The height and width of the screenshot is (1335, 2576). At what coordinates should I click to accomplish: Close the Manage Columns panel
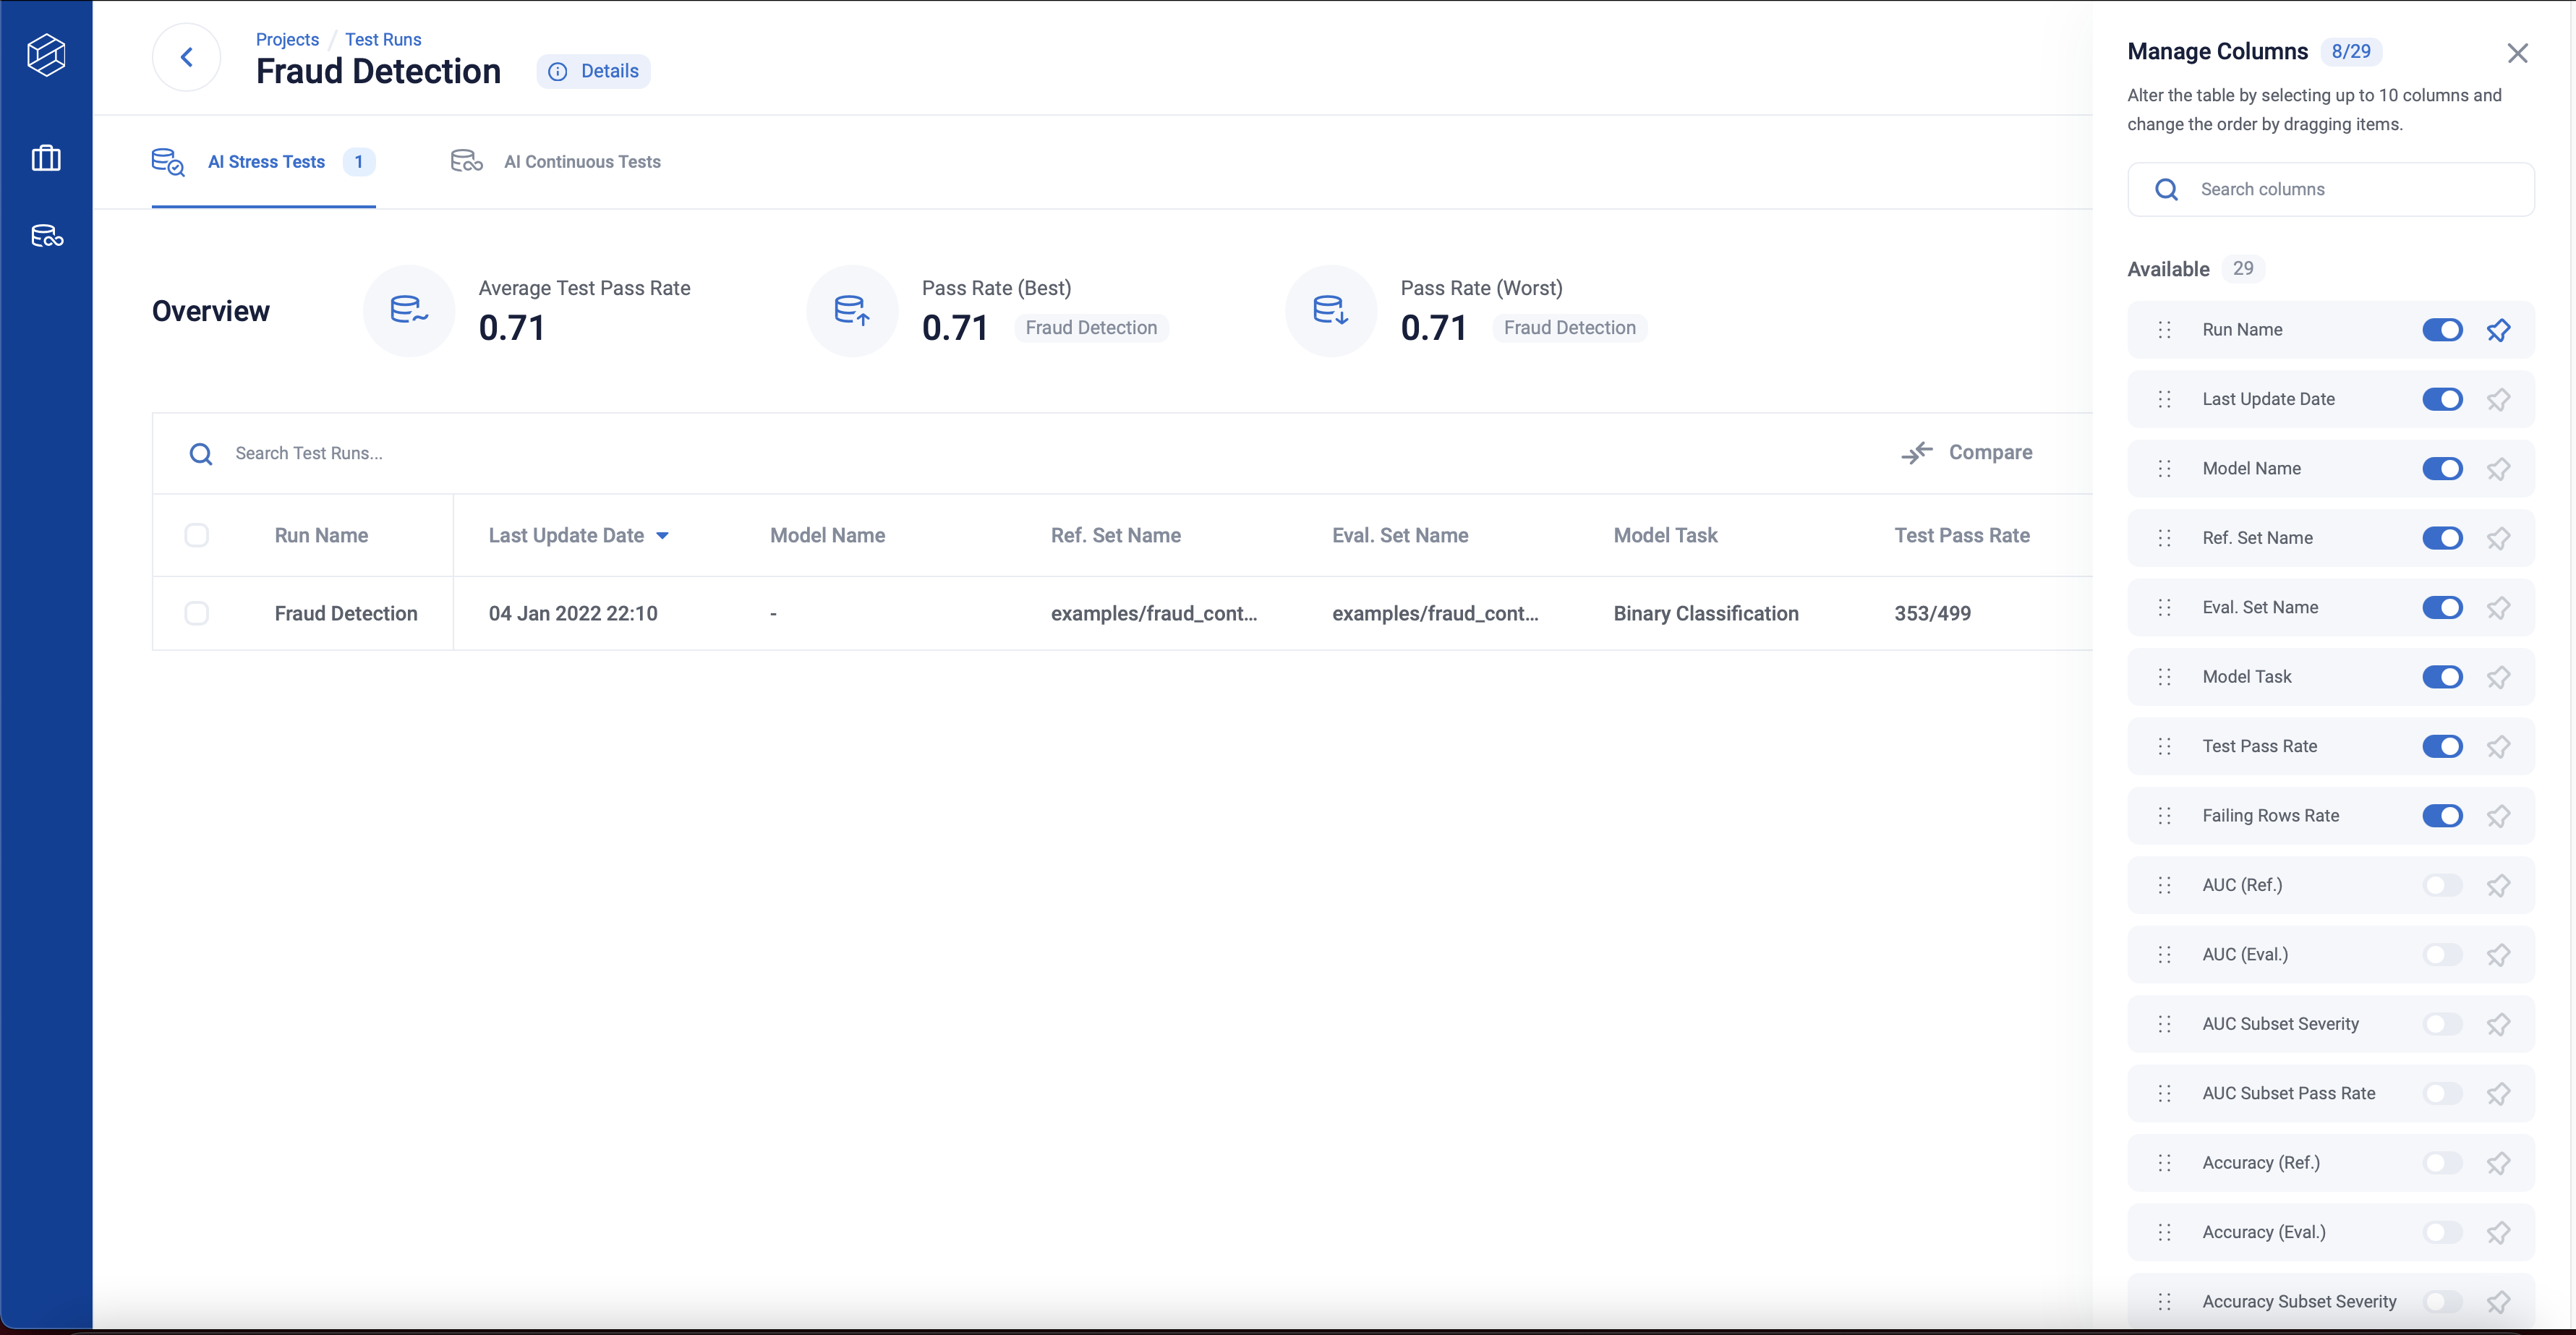pos(2517,53)
